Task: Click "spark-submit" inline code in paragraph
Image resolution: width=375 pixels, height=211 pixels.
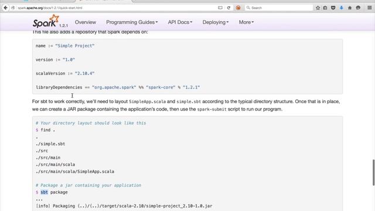Action: pos(212,110)
